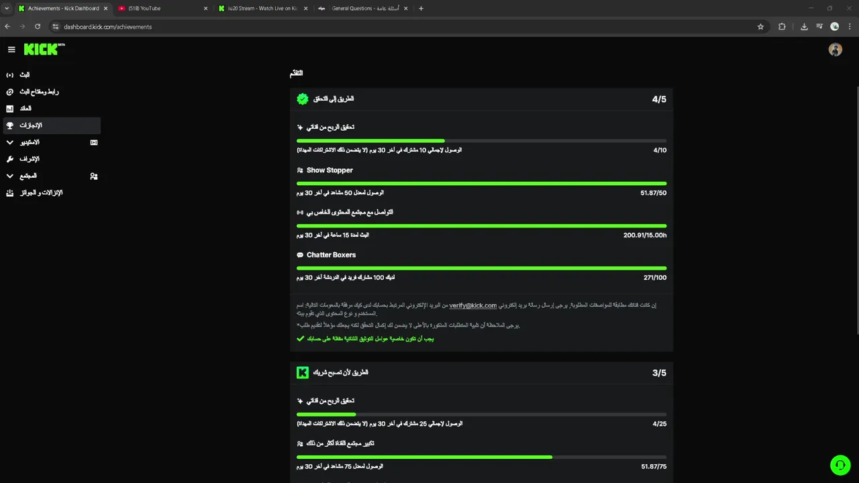
Task: Expand the المجتمع community section chevron
Action: click(x=10, y=176)
